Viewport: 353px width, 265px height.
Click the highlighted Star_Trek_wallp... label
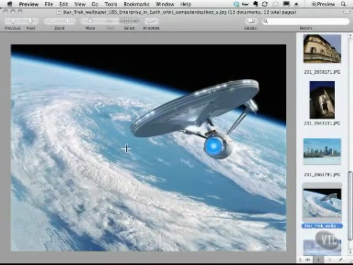point(322,226)
